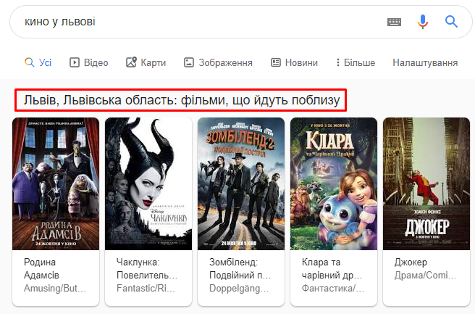Click the virtual keyboard icon in search bar

(394, 22)
